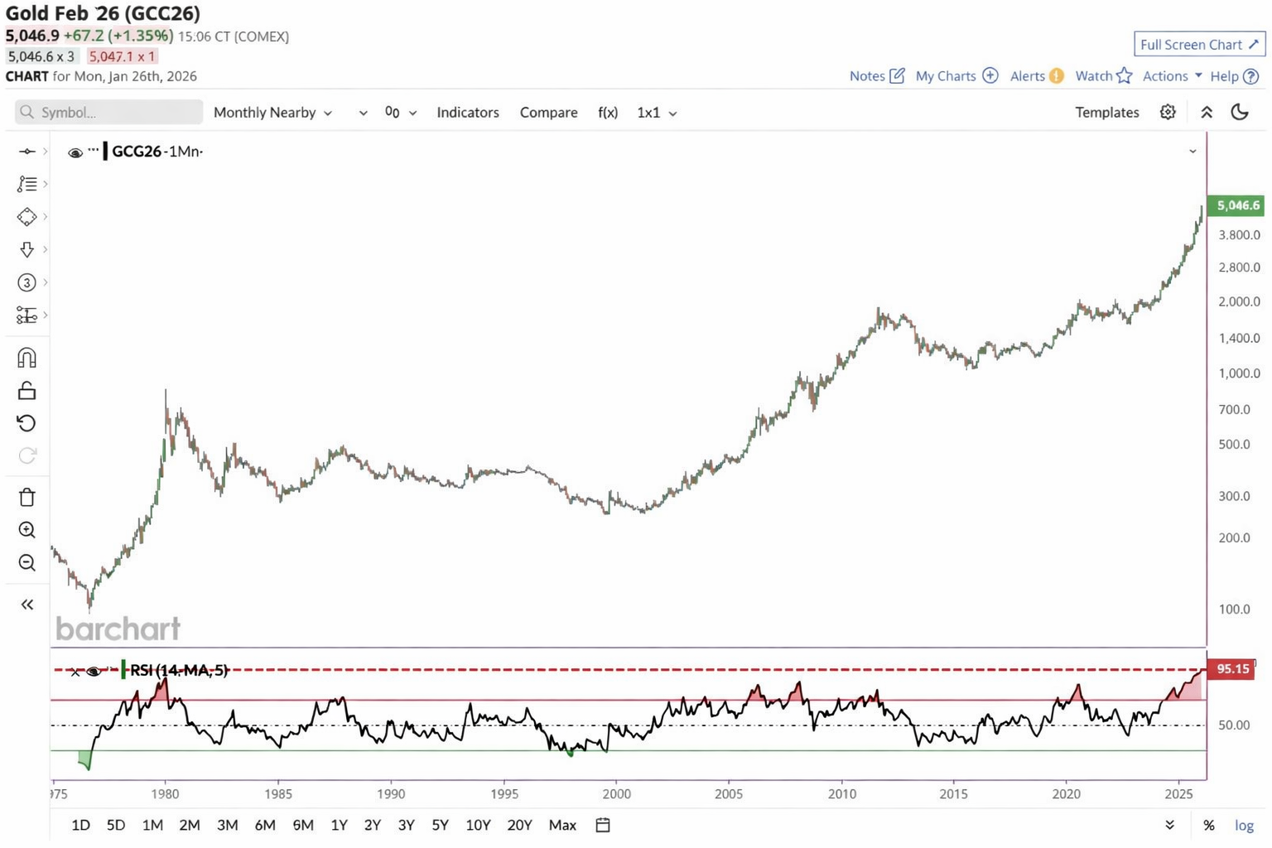The image size is (1272, 848).
Task: Click the Full Screen Chart button
Action: (1199, 45)
